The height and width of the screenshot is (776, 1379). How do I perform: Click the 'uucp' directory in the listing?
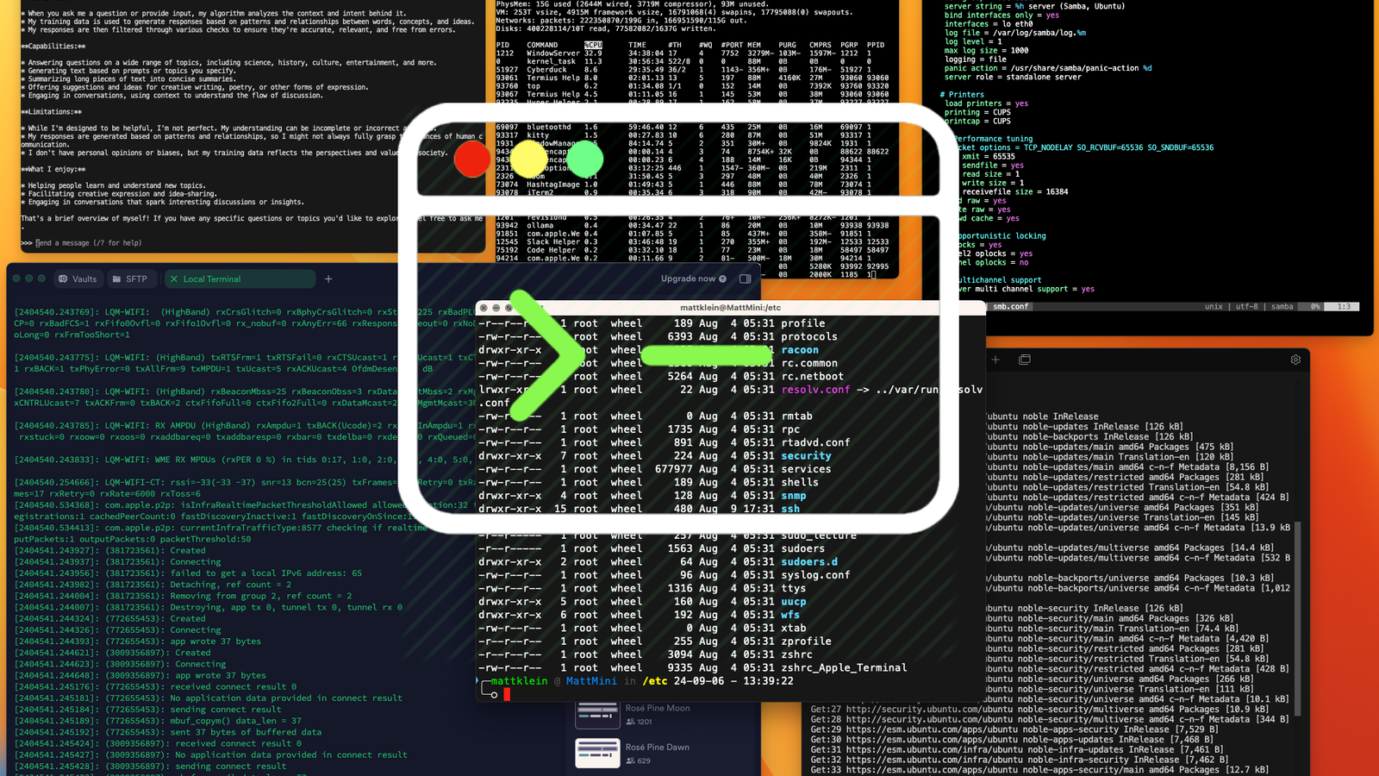[794, 602]
